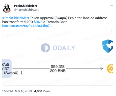
Task: Click the ODAILY logo in the image
Action: (58, 48)
